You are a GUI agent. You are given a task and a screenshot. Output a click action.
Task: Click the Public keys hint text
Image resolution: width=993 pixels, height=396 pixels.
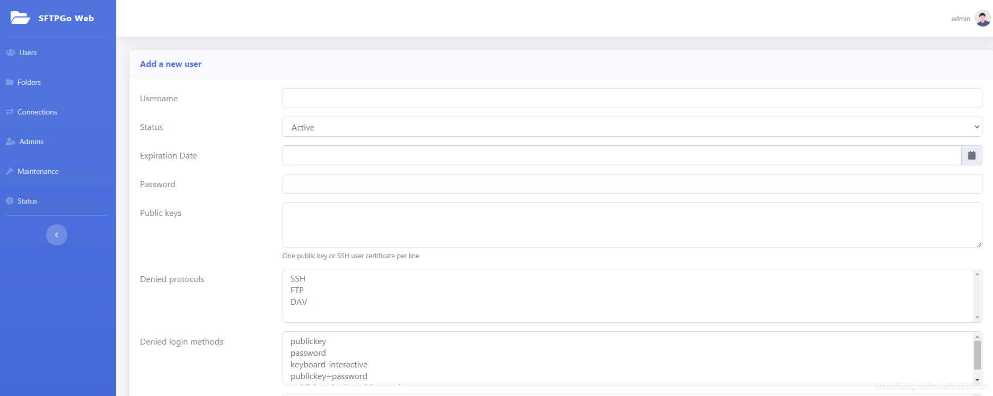coord(350,256)
